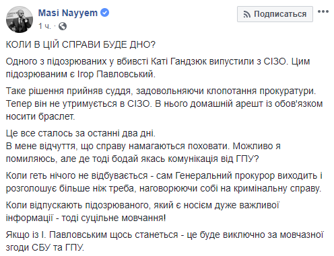Open the Masi Nayyem profile name link
Screen dimensions: 334x256
[x=68, y=13]
